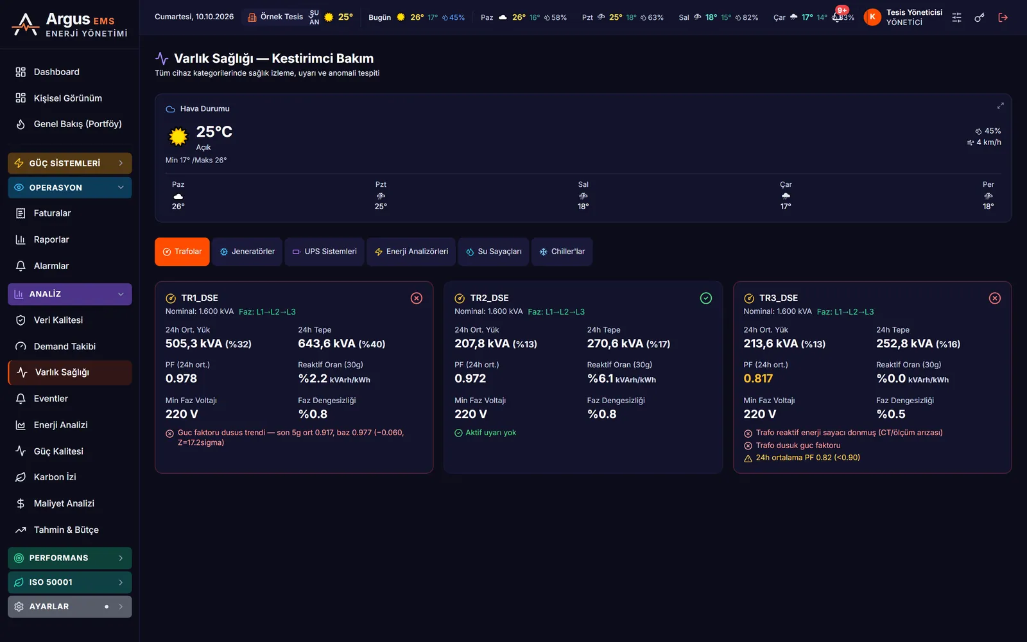
Task: Click the gauge icon next to TR3_DSE title
Action: 749,298
